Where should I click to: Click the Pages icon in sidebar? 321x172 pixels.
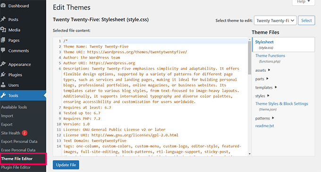tap(3, 40)
